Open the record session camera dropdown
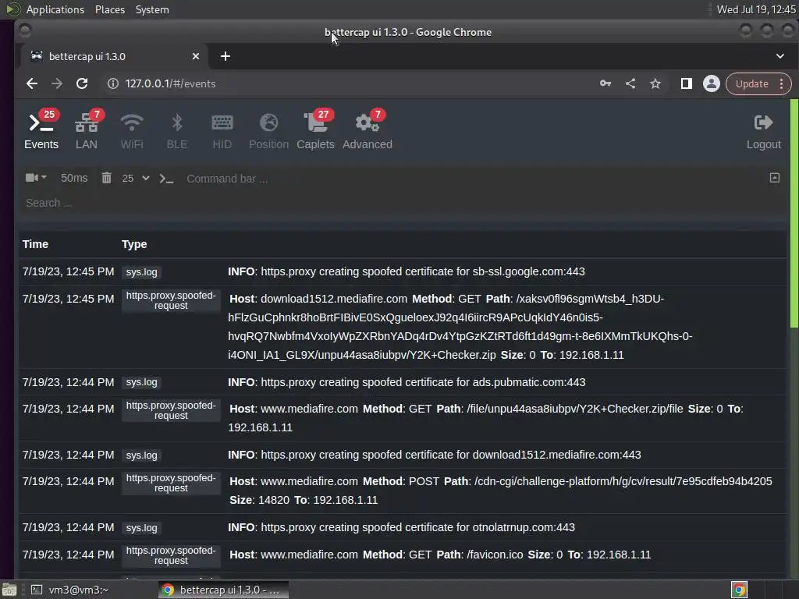Viewport: 799px width, 599px height. 36,178
